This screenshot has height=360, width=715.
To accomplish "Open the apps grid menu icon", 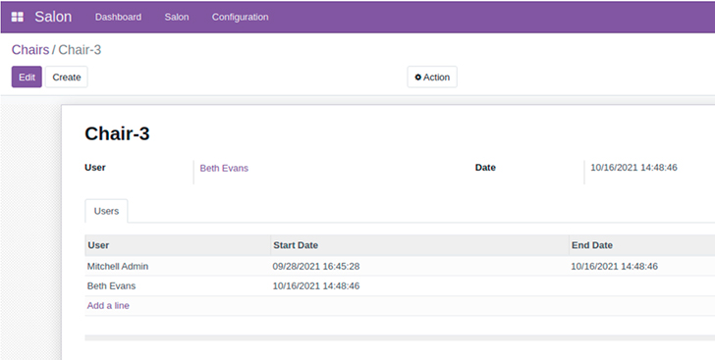I will click(x=18, y=17).
